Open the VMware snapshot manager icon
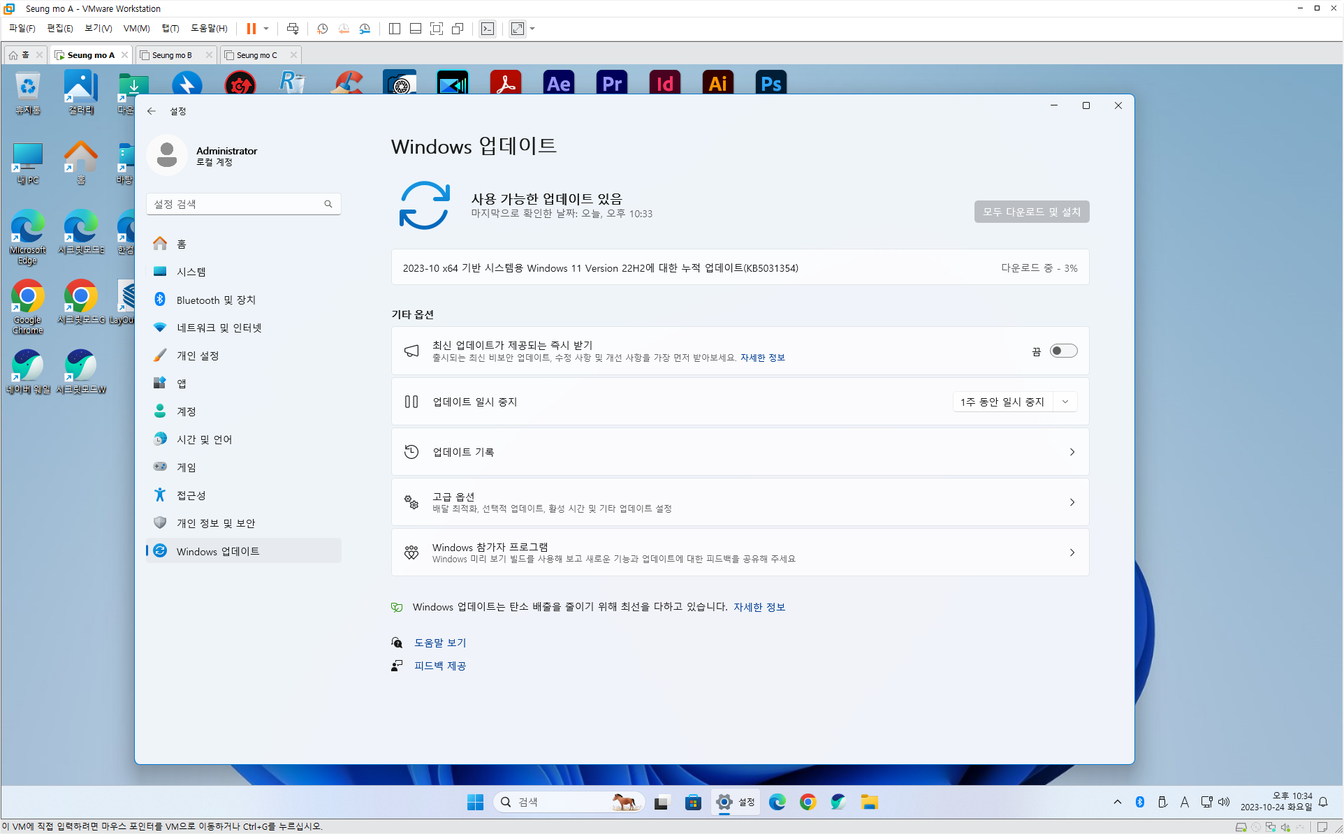The width and height of the screenshot is (1344, 834). point(365,29)
